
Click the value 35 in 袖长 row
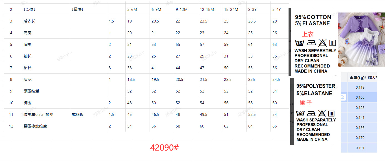coord(275,56)
